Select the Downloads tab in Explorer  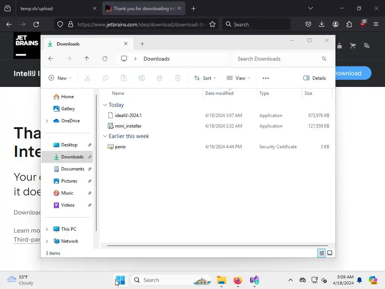pyautogui.click(x=88, y=44)
